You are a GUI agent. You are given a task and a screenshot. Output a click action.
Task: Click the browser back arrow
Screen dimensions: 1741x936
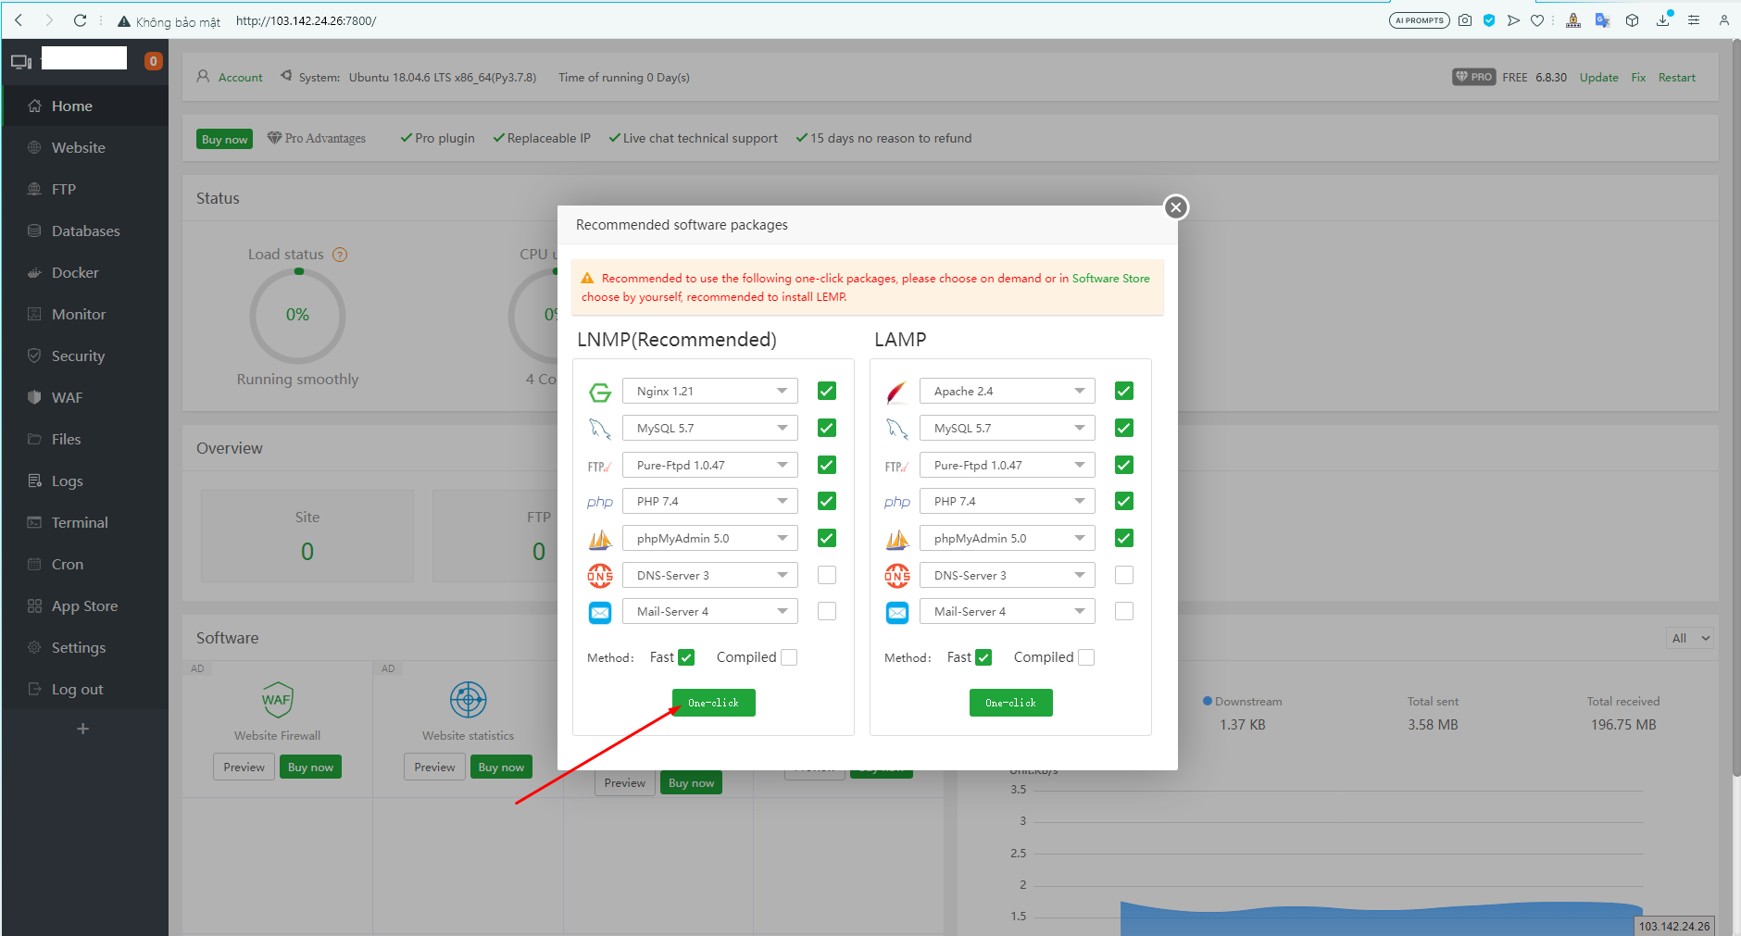point(19,20)
